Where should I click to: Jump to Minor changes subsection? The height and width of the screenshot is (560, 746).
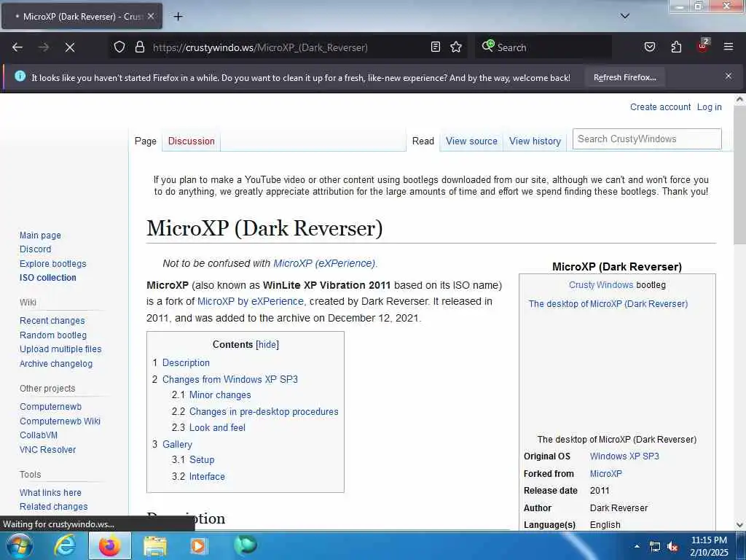tap(220, 394)
